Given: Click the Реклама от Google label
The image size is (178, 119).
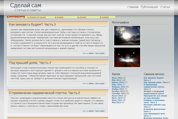Looking at the screenshot, I should click(x=16, y=17).
